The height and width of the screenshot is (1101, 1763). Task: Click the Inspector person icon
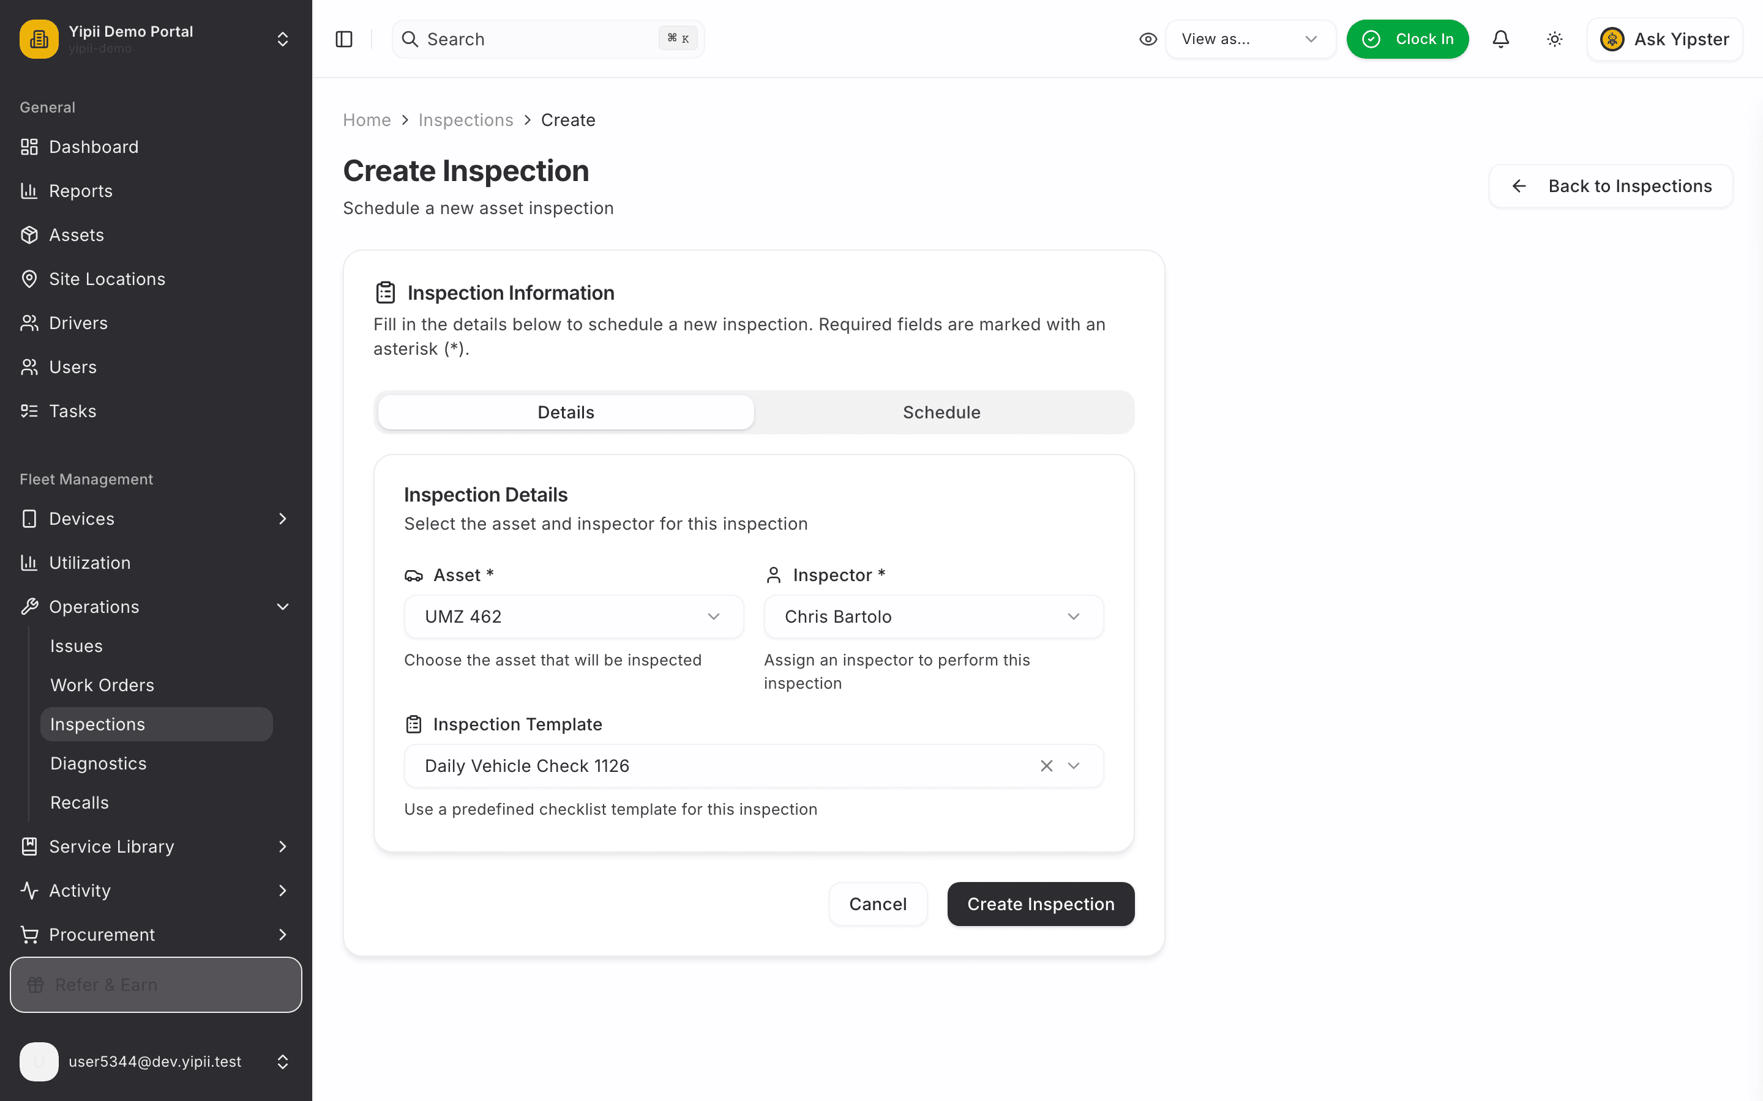tap(774, 575)
